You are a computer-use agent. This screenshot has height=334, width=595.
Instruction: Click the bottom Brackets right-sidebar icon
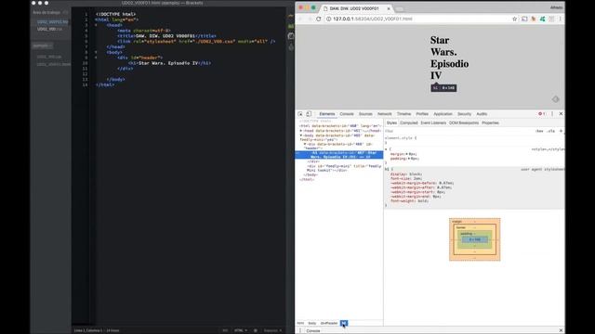[x=291, y=47]
